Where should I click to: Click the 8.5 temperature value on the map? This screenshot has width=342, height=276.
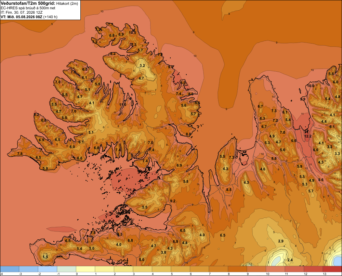tap(228, 190)
